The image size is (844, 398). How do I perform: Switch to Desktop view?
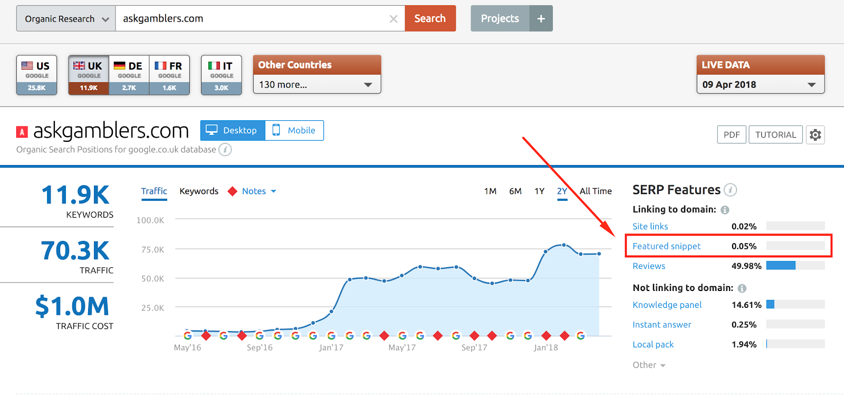233,130
